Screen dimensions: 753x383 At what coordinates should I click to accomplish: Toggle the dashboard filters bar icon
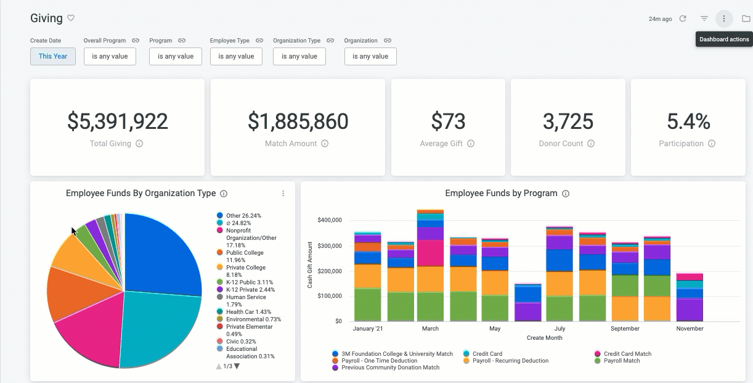(x=704, y=19)
